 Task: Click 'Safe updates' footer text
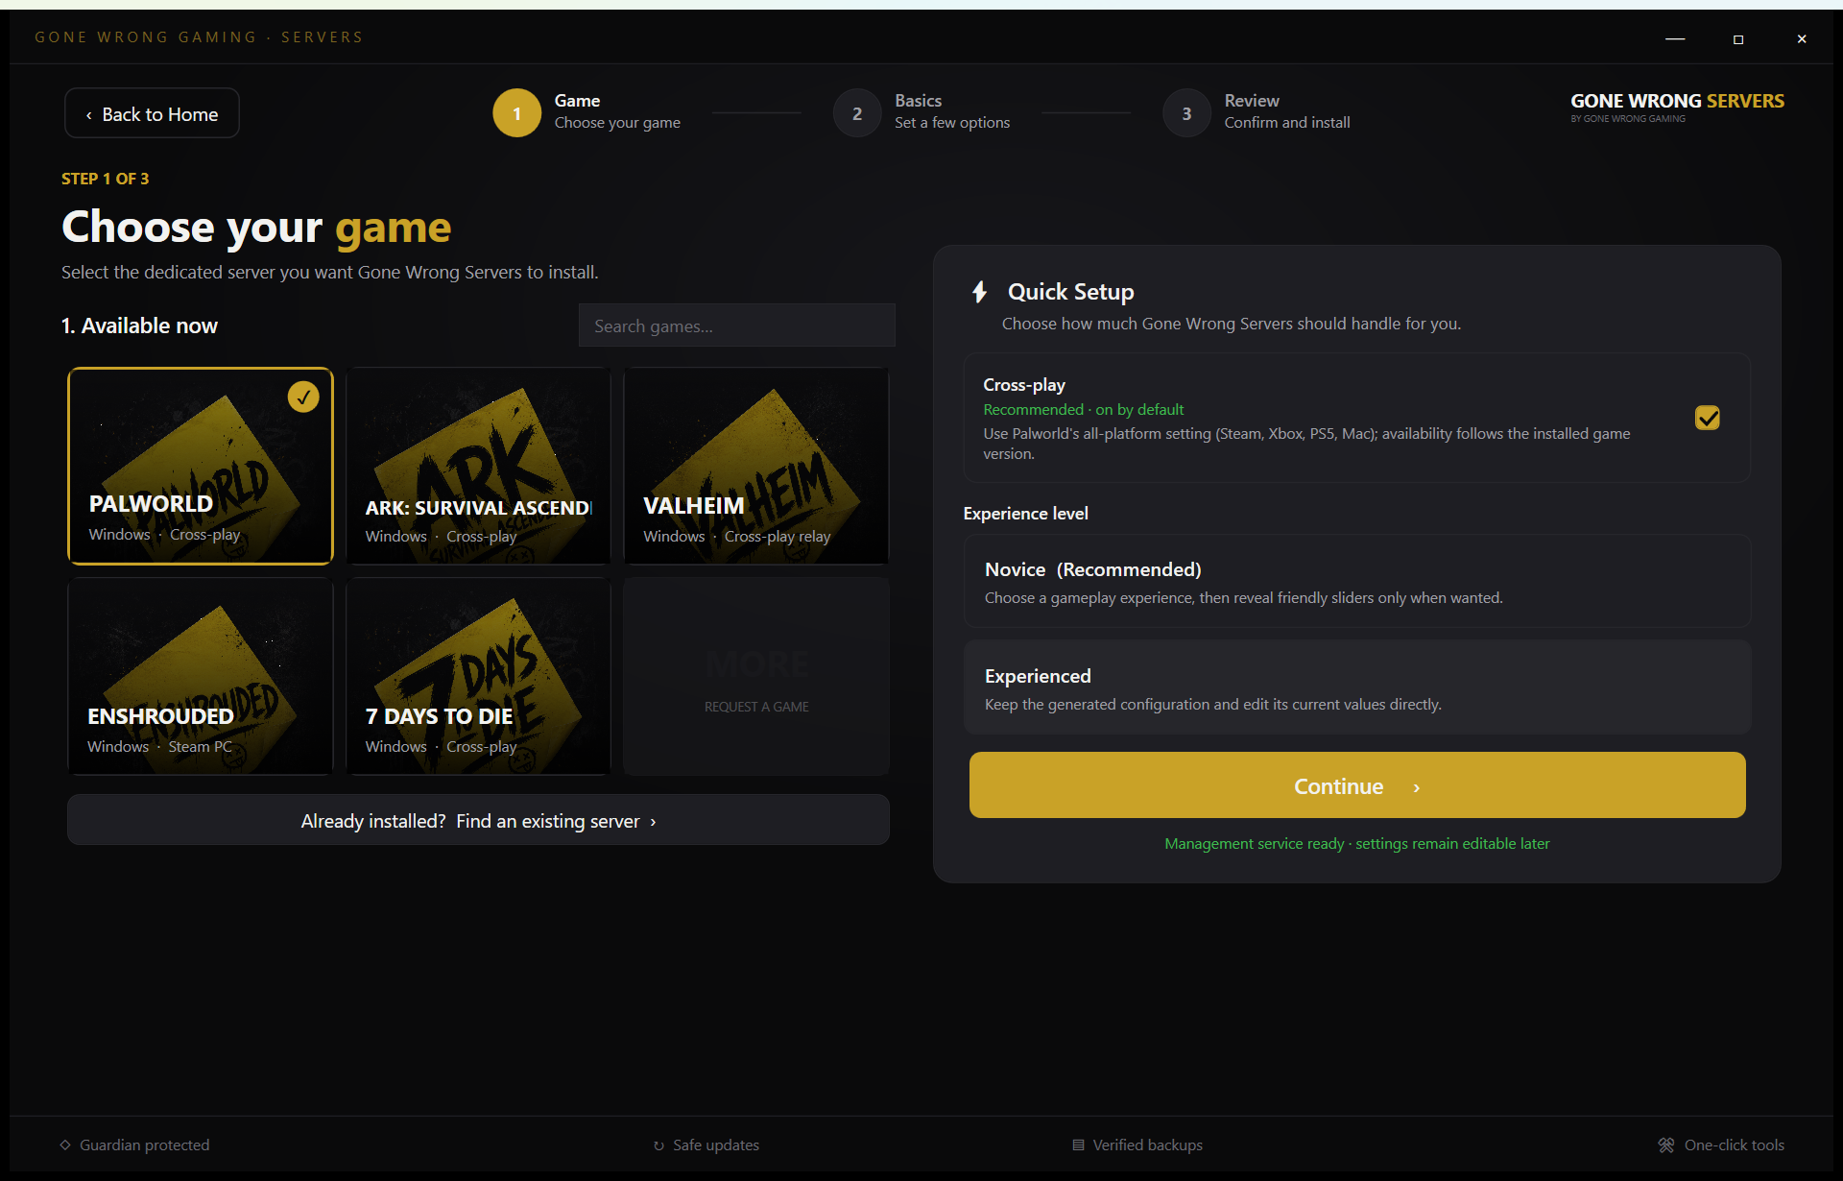(x=716, y=1145)
